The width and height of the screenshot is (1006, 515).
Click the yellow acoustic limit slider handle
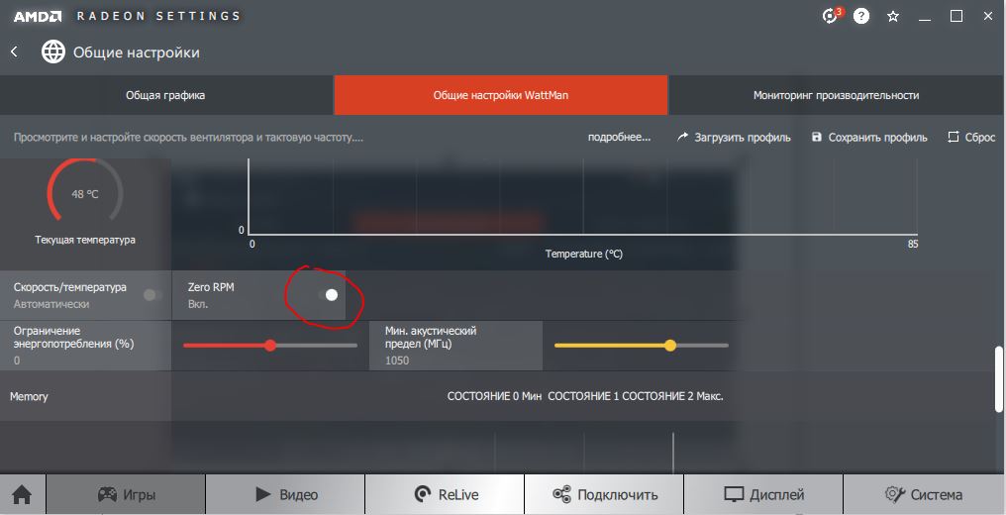pyautogui.click(x=670, y=346)
